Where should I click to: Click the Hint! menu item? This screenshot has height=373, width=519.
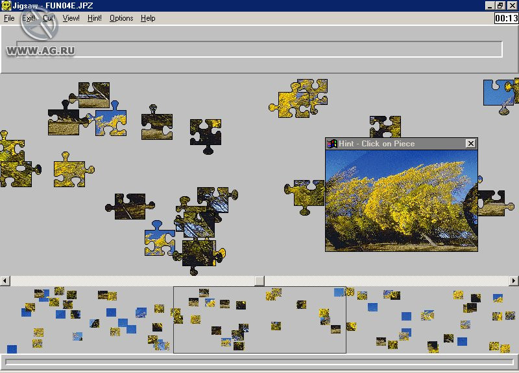coord(94,18)
